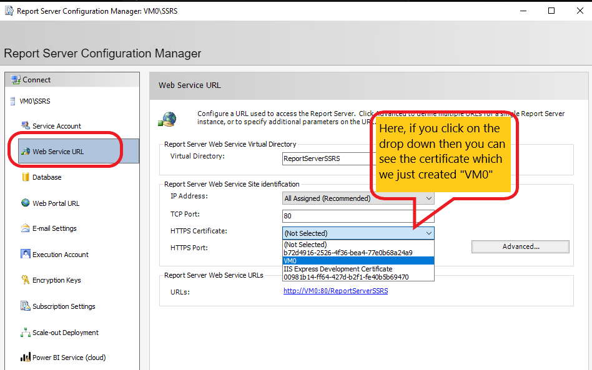Expand the IP Address dropdown arrow
Image resolution: width=592 pixels, height=370 pixels.
[x=428, y=198]
